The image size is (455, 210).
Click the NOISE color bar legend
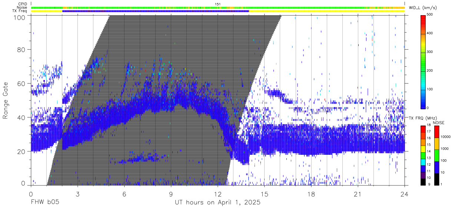point(436,156)
